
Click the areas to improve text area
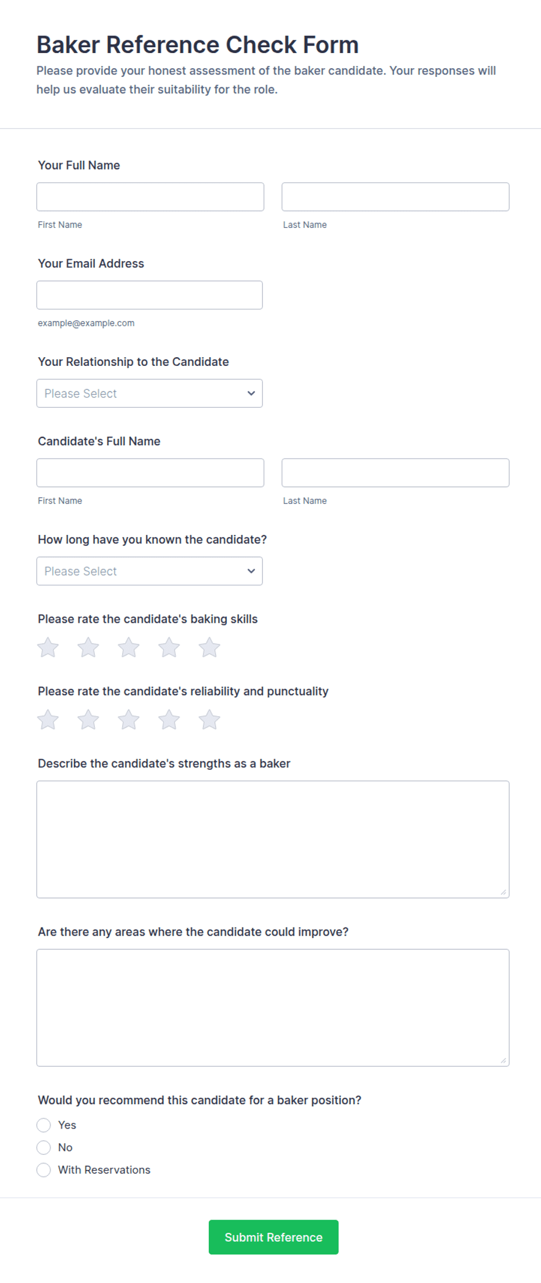tap(273, 1007)
